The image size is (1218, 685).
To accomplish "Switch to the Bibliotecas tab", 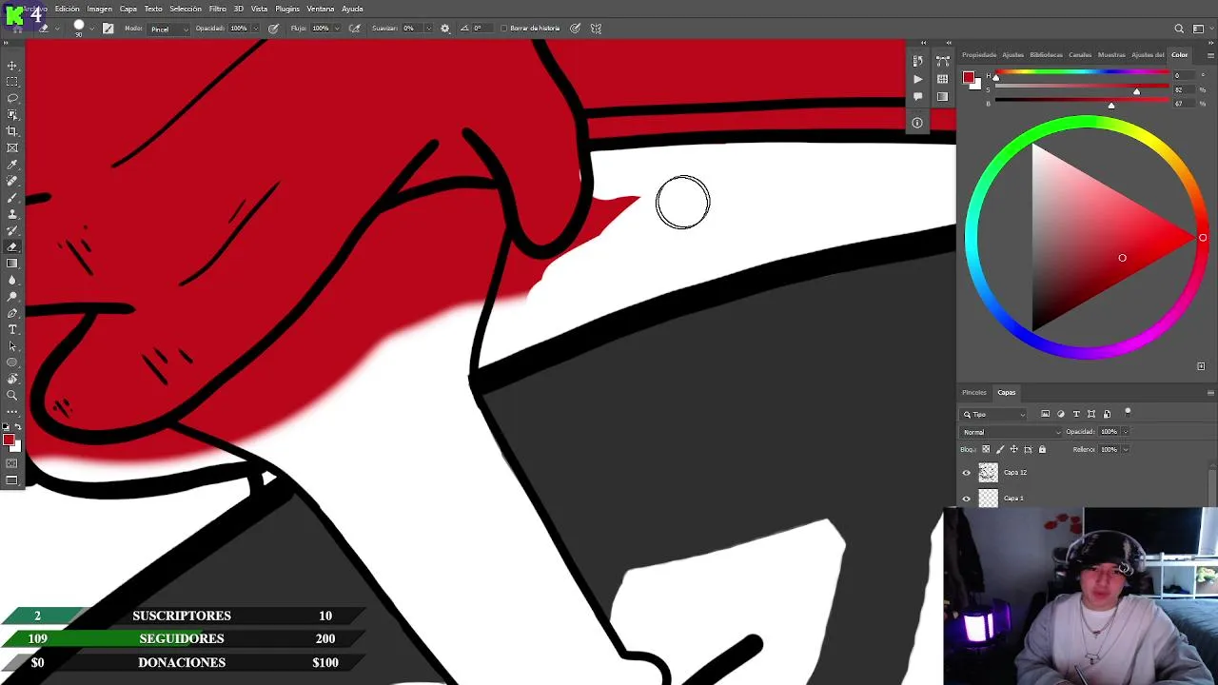I will coord(1046,55).
